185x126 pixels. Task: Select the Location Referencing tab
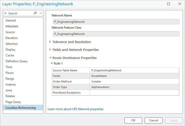click(x=21, y=108)
